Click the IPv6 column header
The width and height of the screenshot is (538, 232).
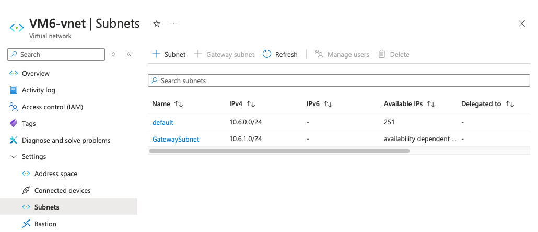[x=313, y=103]
